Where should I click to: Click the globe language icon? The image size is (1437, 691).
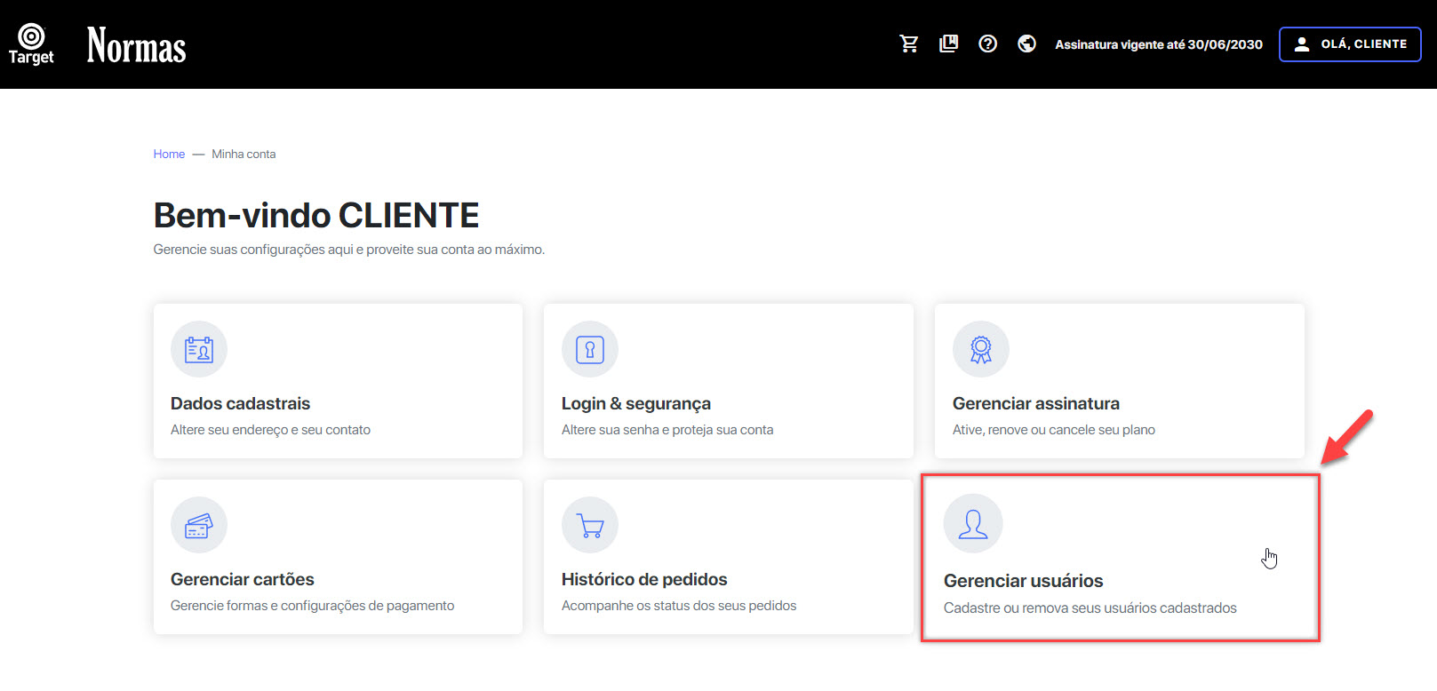1026,44
